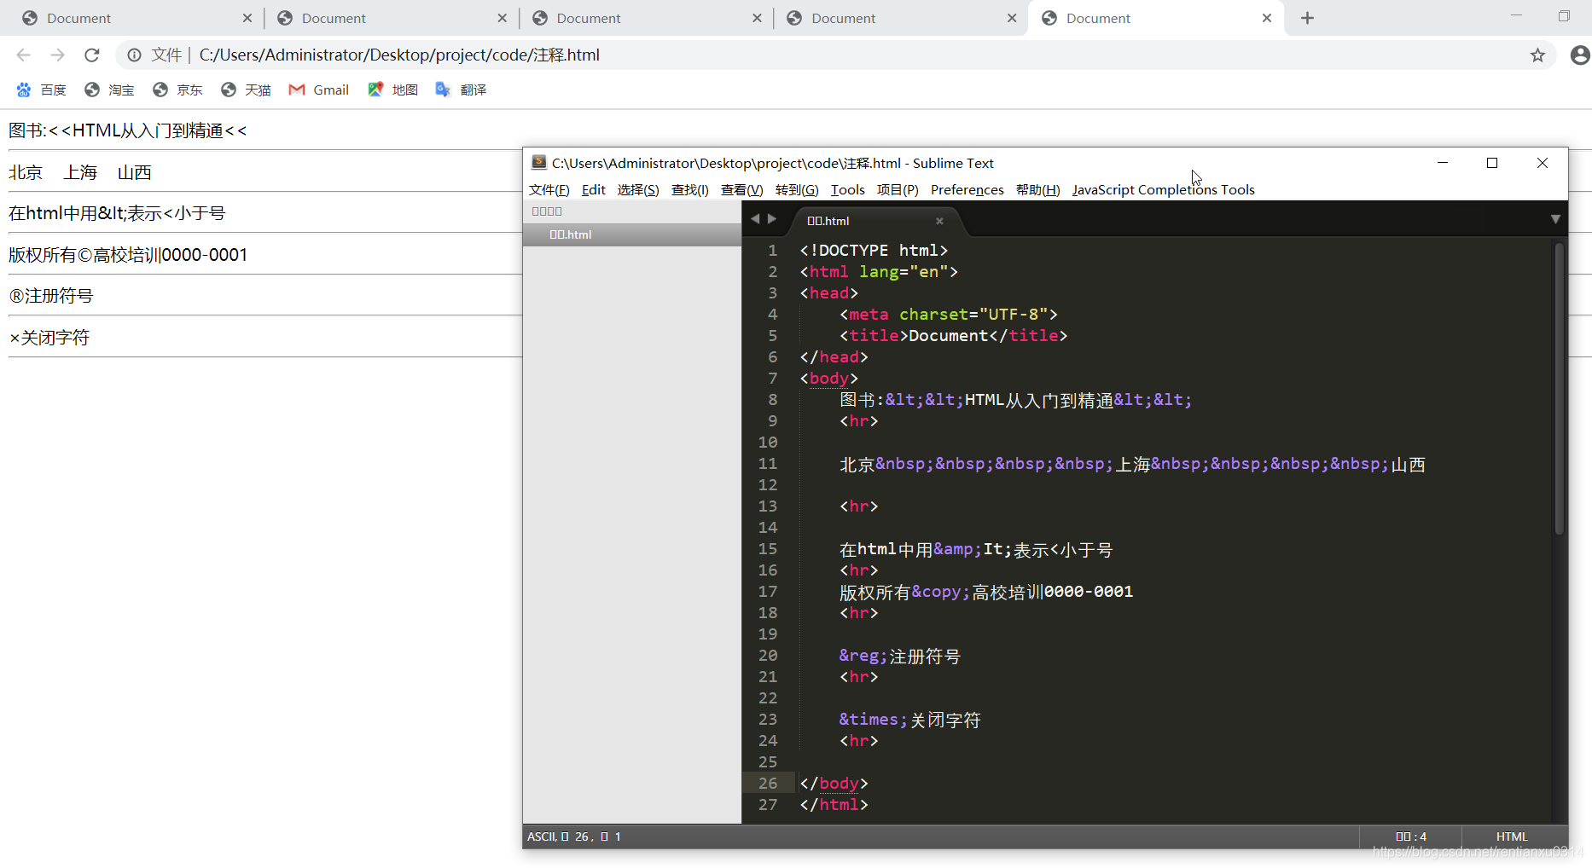Open Sublime Text 选择(S) menu
The height and width of the screenshot is (868, 1592).
638,189
